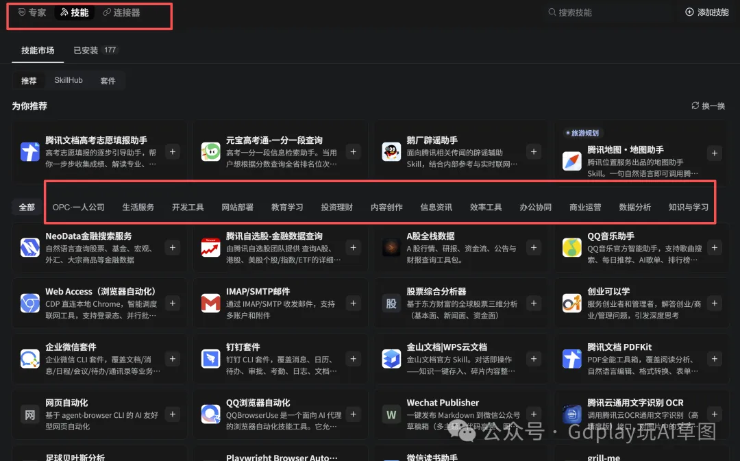Filter by 网站部署 category

237,207
